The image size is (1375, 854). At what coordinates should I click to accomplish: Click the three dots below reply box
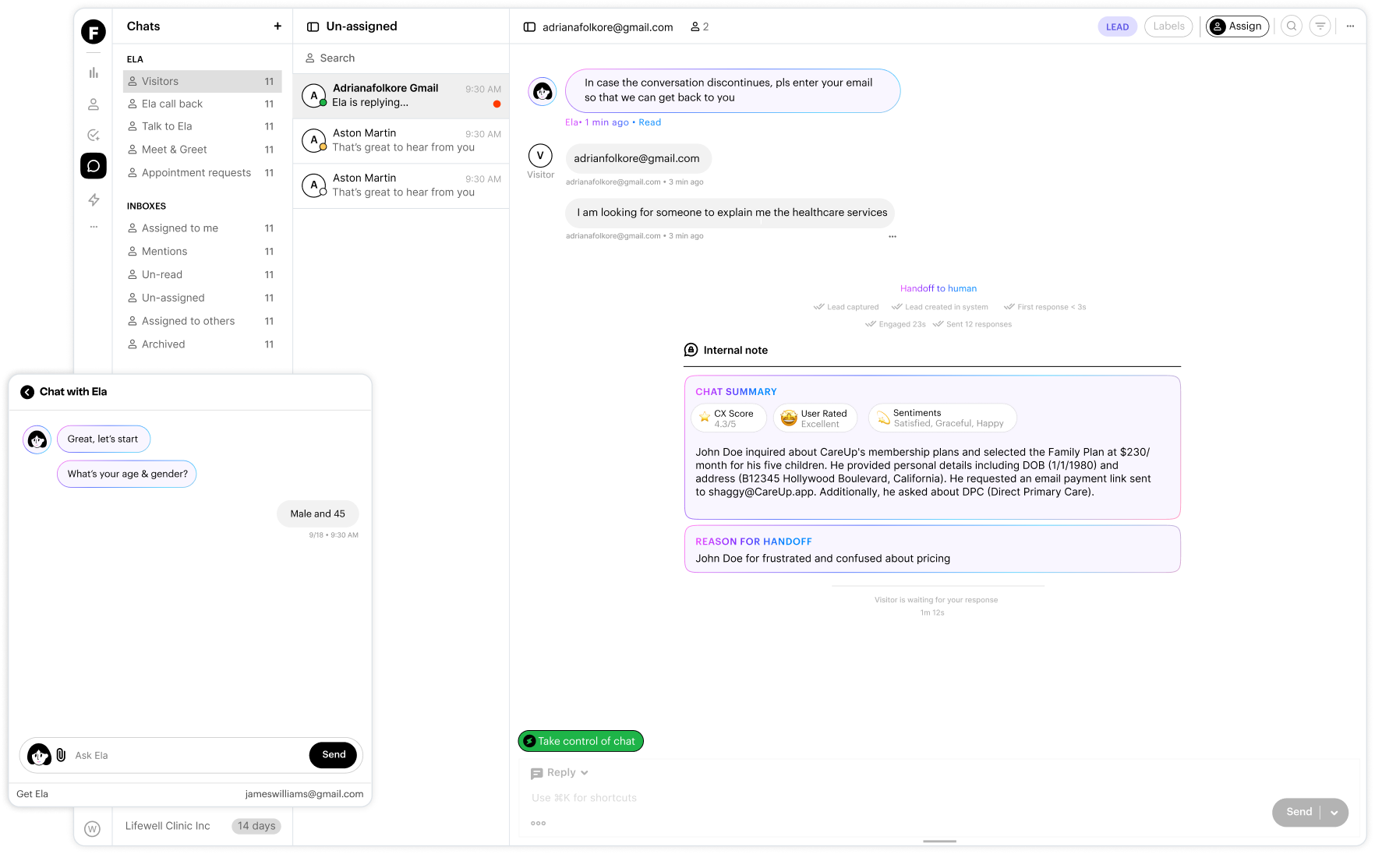[539, 823]
